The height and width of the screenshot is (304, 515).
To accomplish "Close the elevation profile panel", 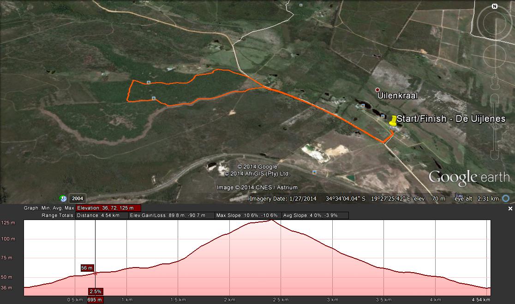I will (510, 209).
